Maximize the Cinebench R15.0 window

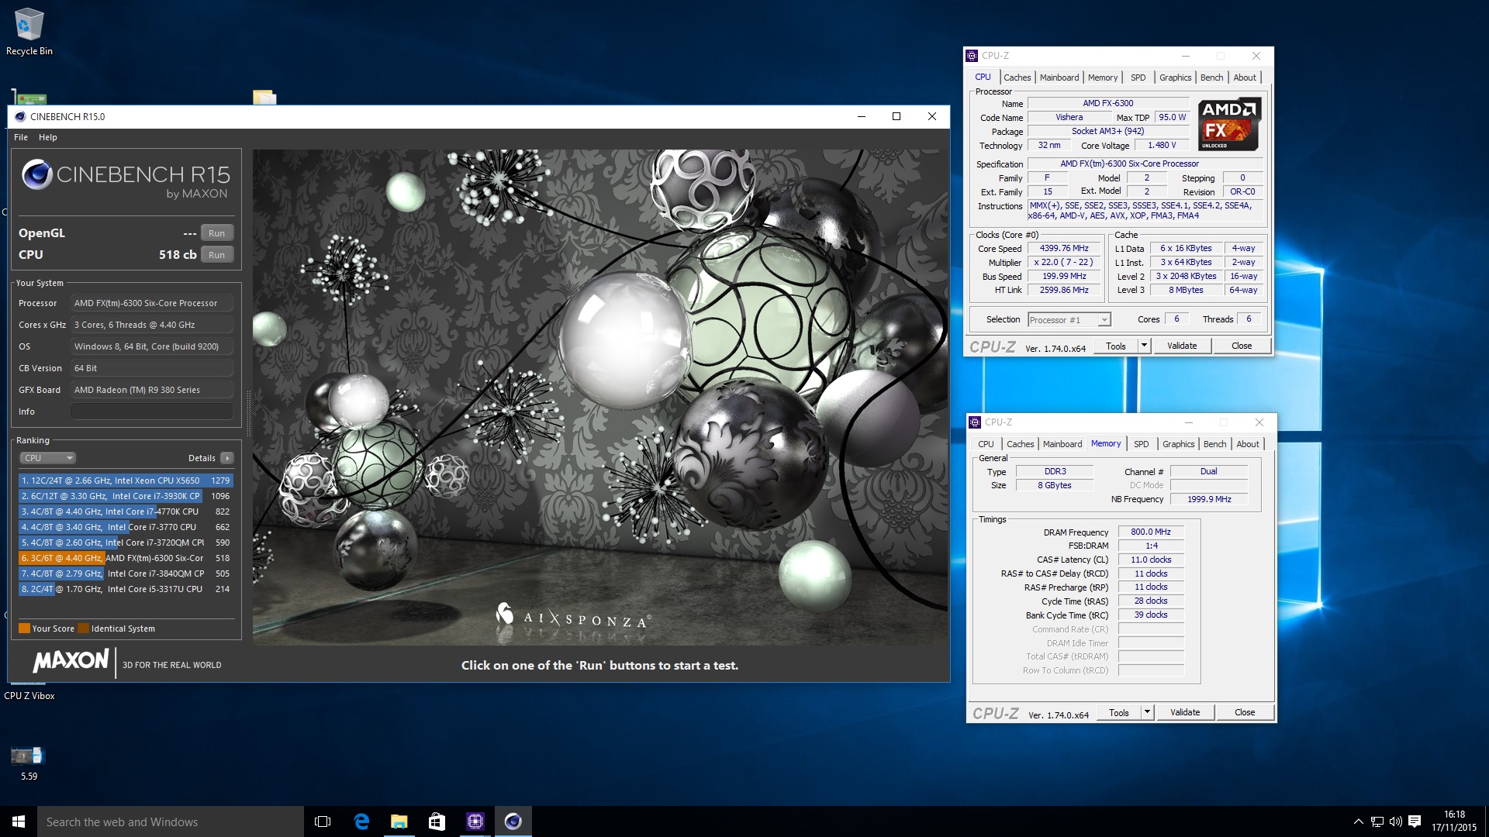[897, 117]
